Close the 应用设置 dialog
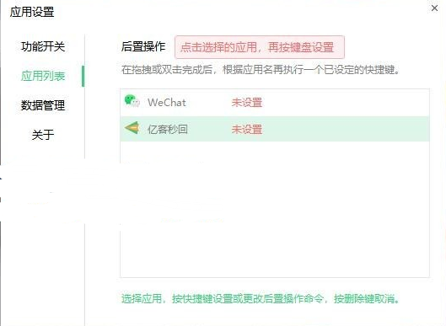The image size is (446, 326). coord(434,8)
